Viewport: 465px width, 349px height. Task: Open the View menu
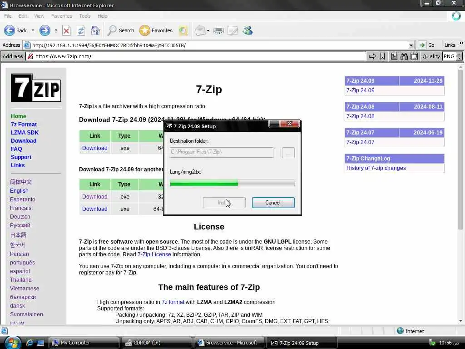(39, 16)
